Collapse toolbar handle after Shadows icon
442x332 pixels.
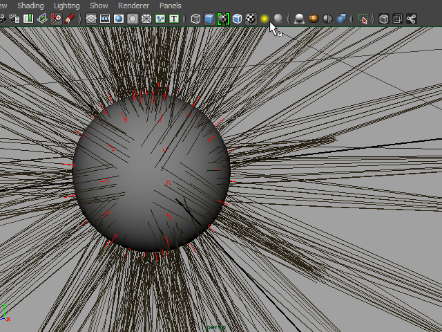tap(289, 19)
